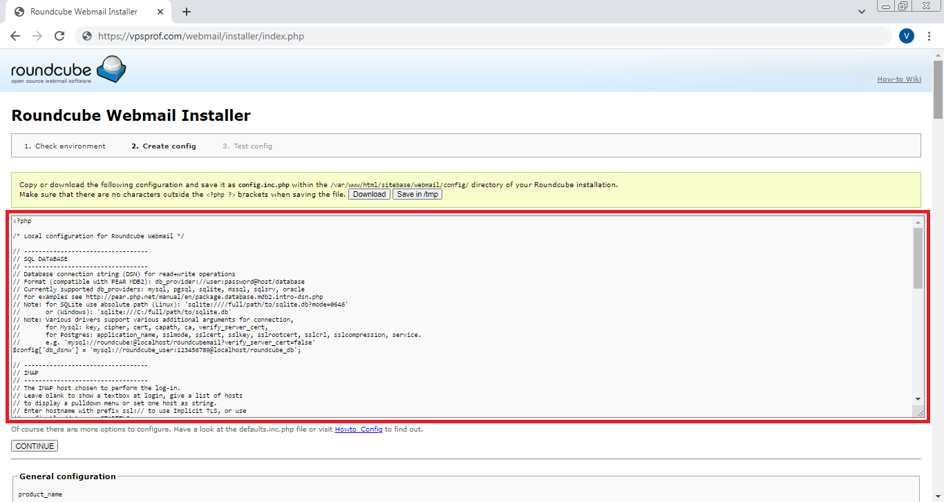Viewport: 944px width, 502px height.
Task: Click the CONTINUE button
Action: coord(35,446)
